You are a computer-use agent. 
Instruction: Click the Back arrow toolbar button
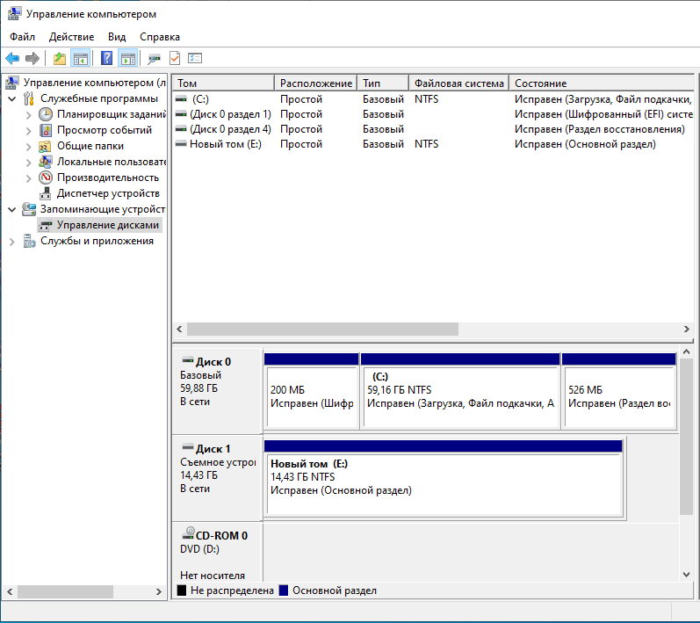point(12,59)
